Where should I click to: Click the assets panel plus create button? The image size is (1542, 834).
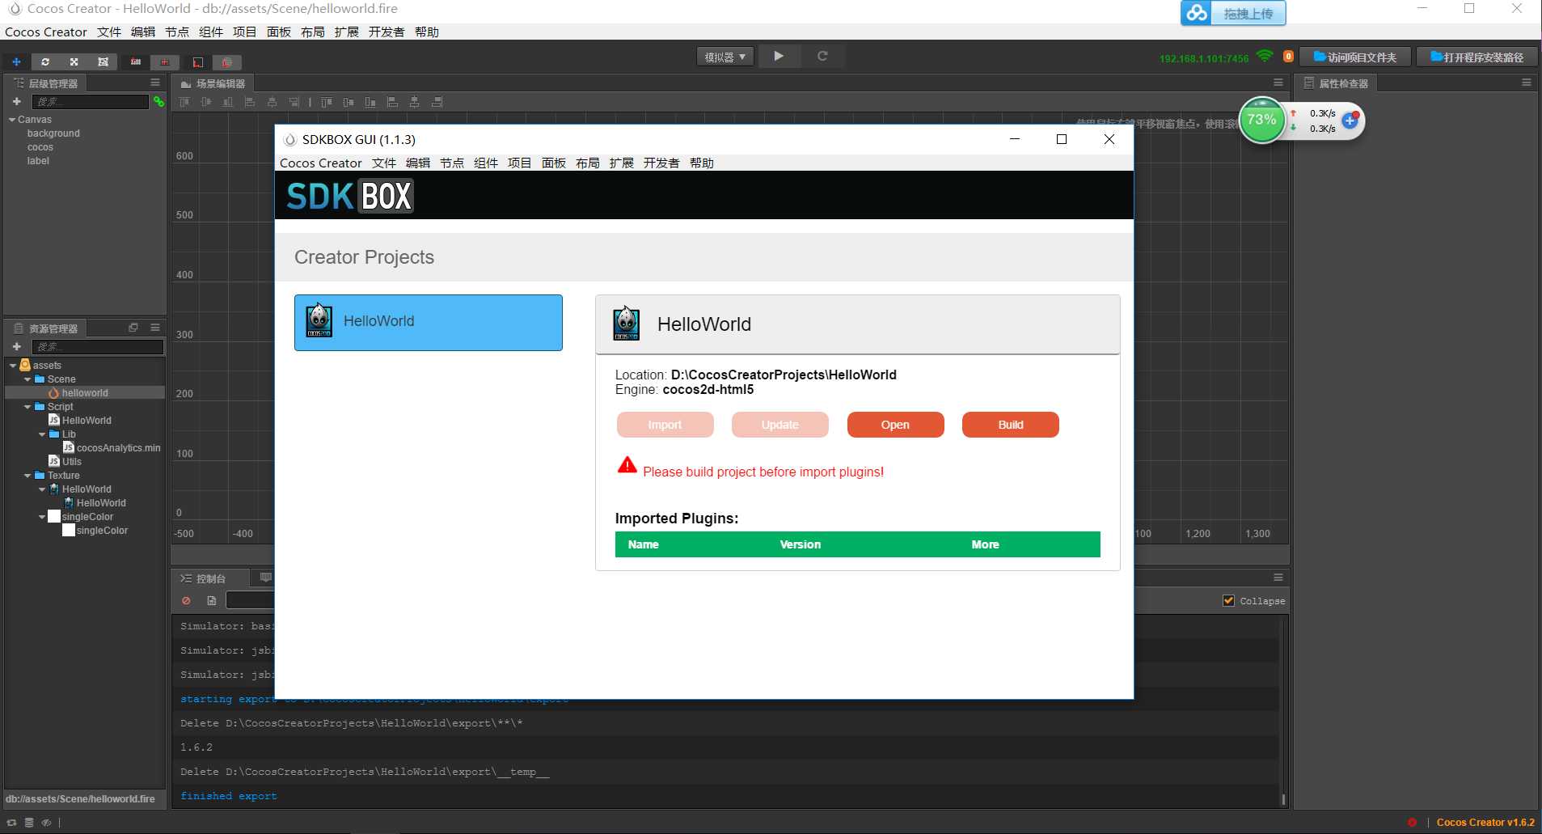pyautogui.click(x=16, y=346)
